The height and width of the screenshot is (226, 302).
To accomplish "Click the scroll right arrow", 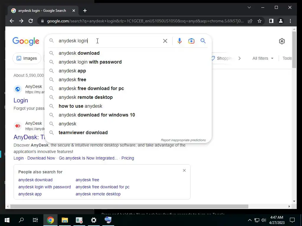I will click(289, 206).
